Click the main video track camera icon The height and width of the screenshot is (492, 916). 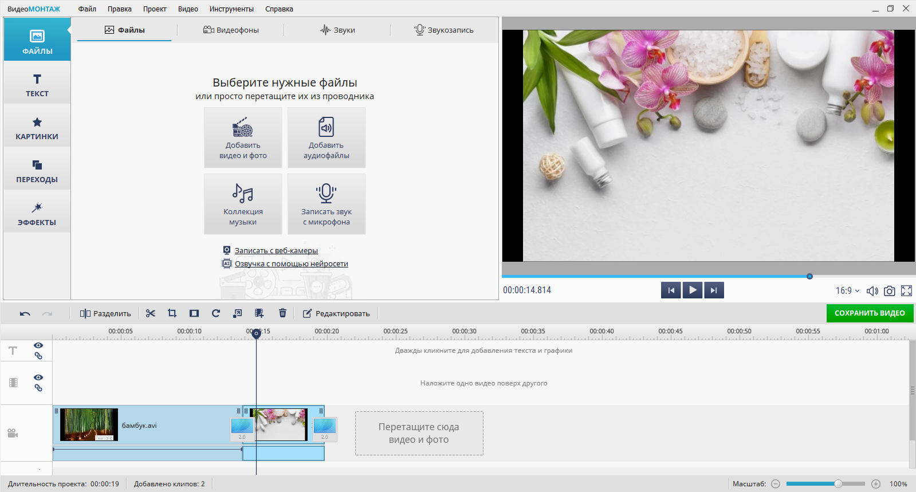[13, 433]
